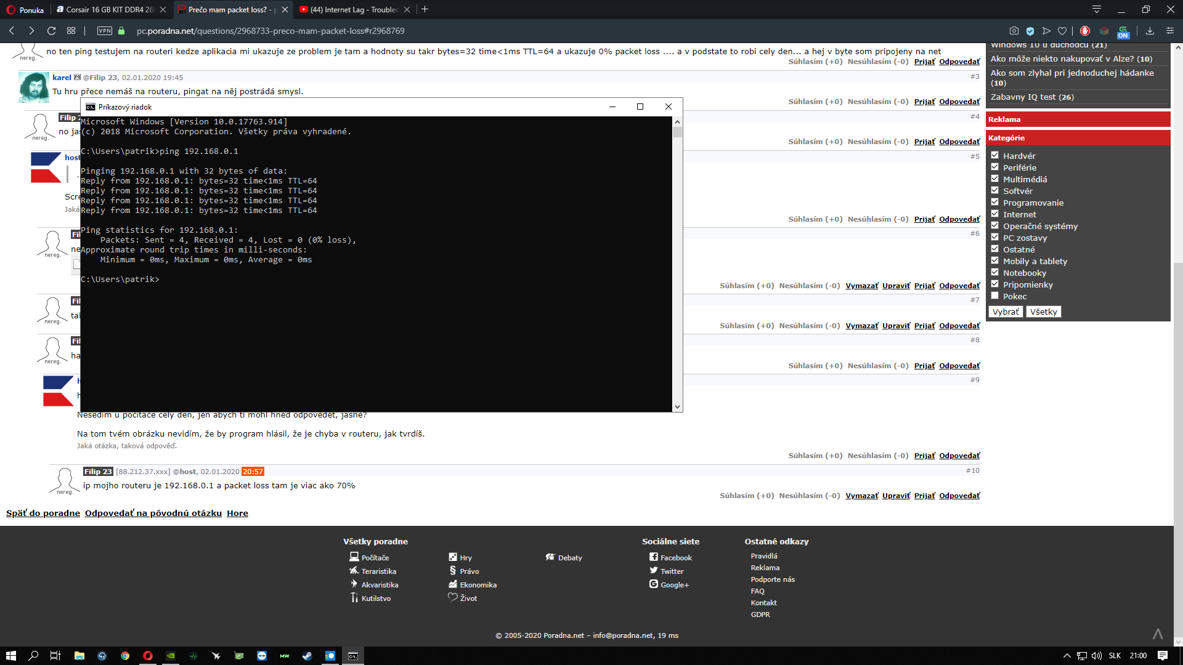This screenshot has width=1183, height=665.
Task: Open the Easy Setup sliders icon
Action: pyautogui.click(x=1169, y=31)
